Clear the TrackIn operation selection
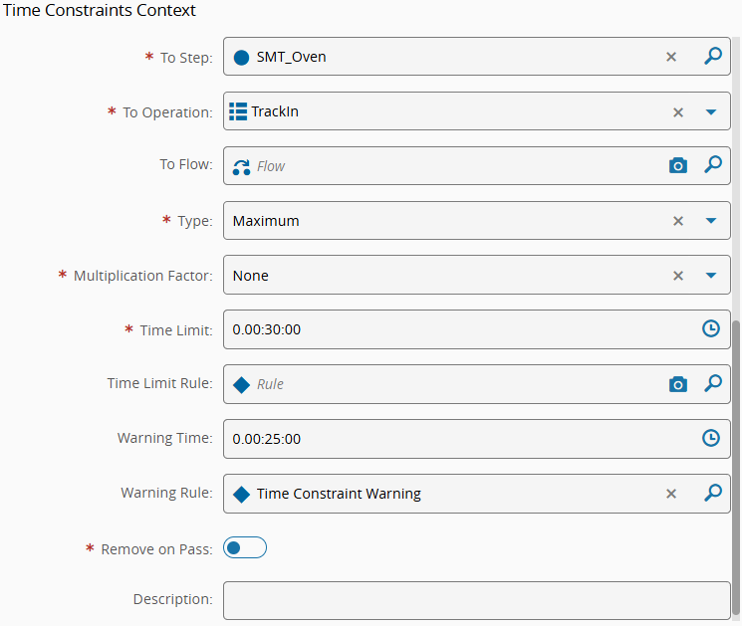 (678, 111)
